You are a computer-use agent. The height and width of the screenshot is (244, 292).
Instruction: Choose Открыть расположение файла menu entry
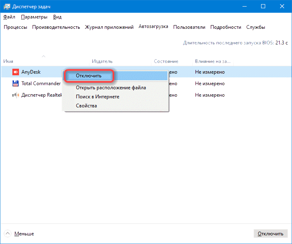pos(111,88)
